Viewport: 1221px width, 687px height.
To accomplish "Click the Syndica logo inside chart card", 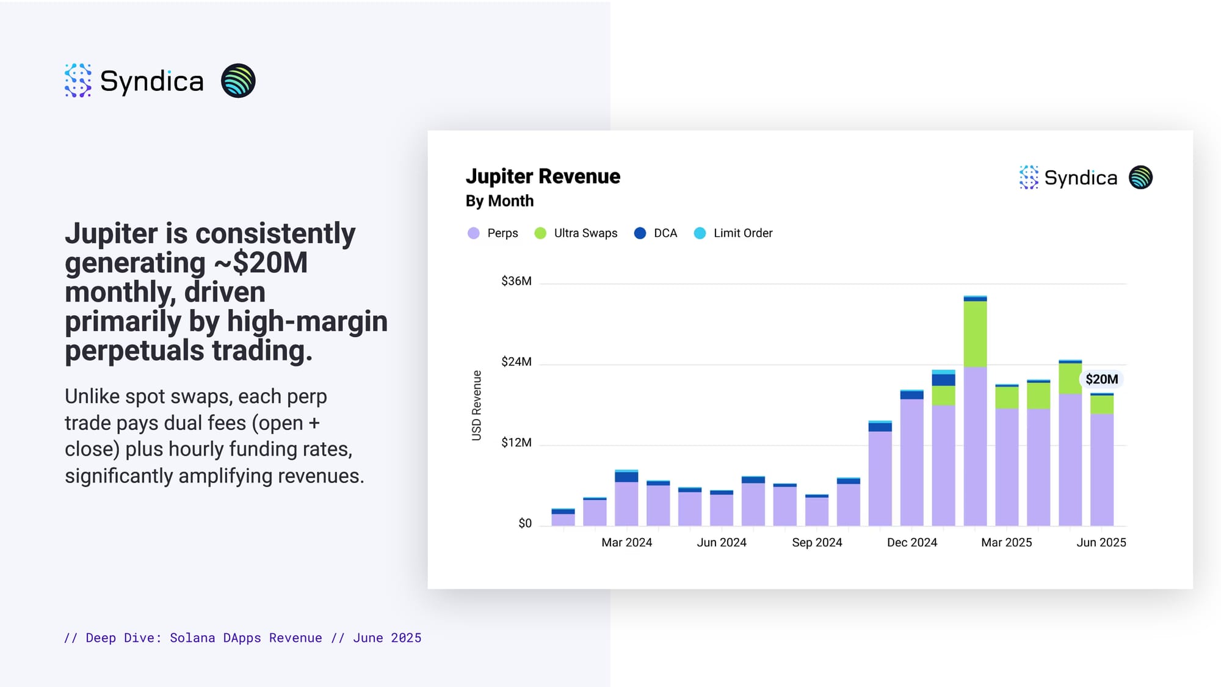I will tap(1068, 178).
